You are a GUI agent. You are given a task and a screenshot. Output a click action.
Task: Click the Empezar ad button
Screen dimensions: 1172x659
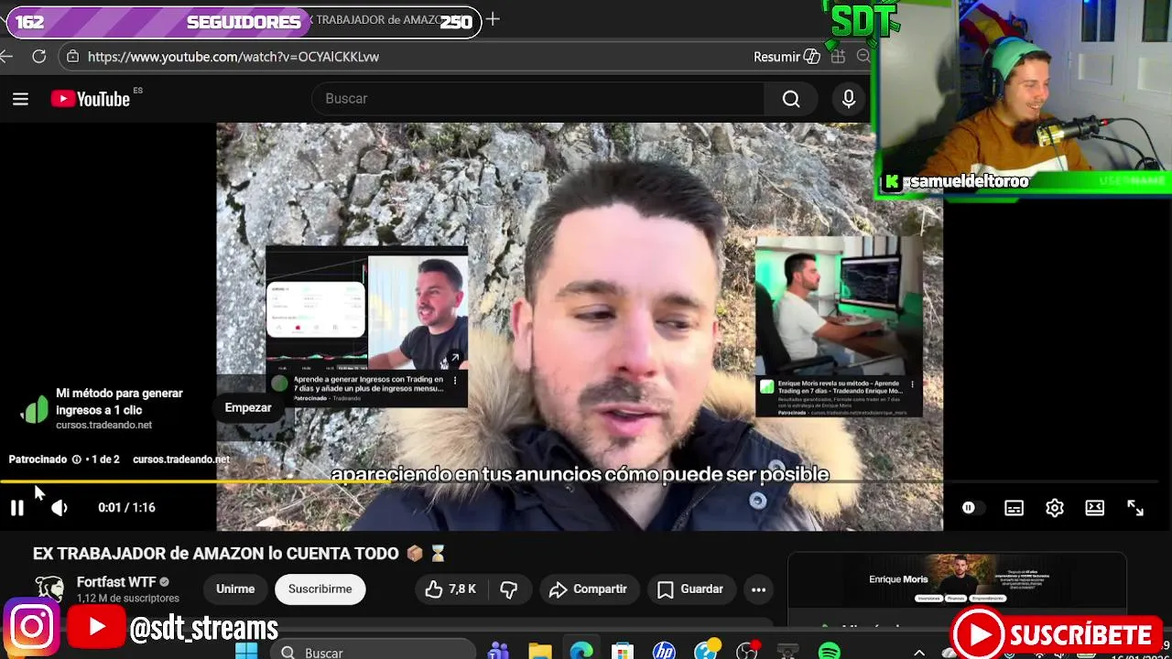[248, 407]
